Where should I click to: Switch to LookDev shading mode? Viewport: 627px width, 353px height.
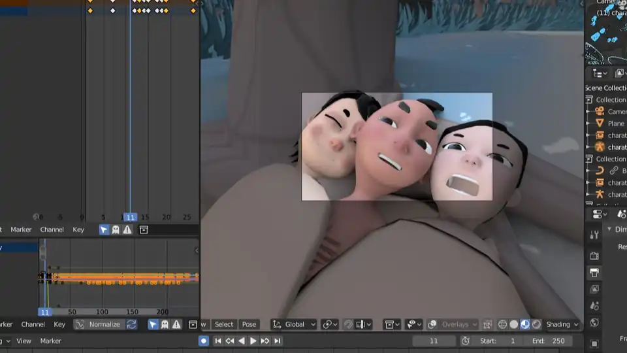click(525, 325)
